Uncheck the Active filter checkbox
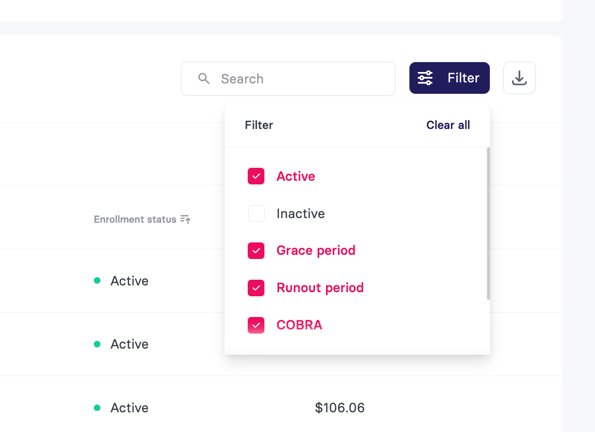595x432 pixels. pyautogui.click(x=256, y=176)
